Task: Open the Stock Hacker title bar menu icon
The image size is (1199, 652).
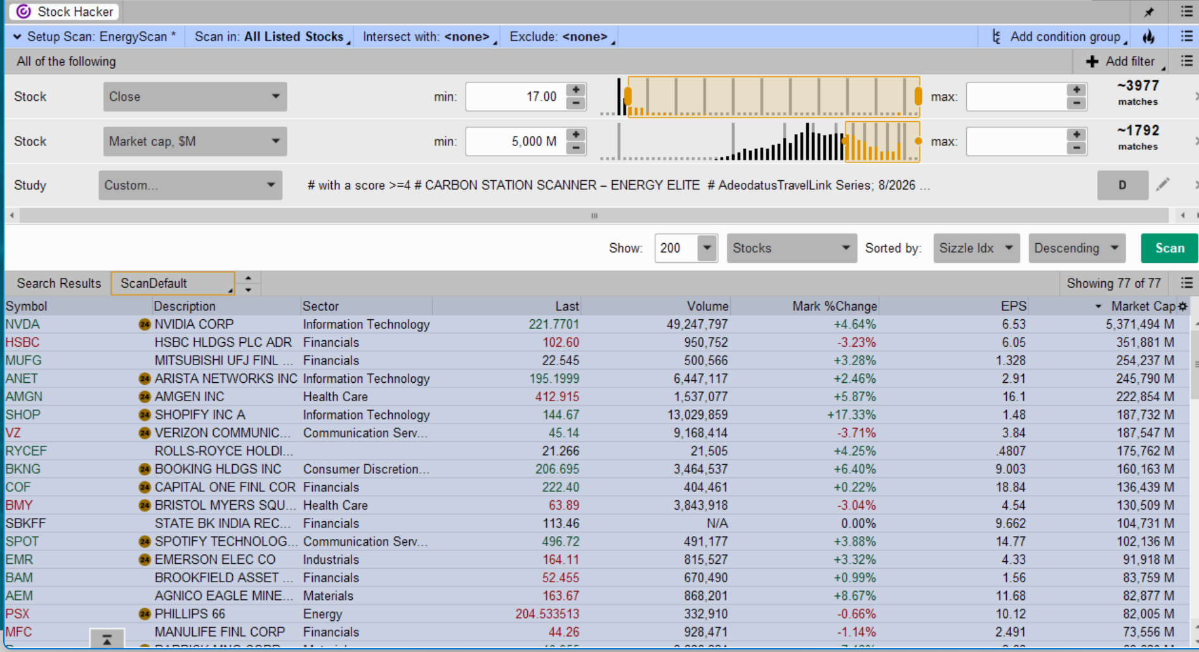Action: [1186, 11]
